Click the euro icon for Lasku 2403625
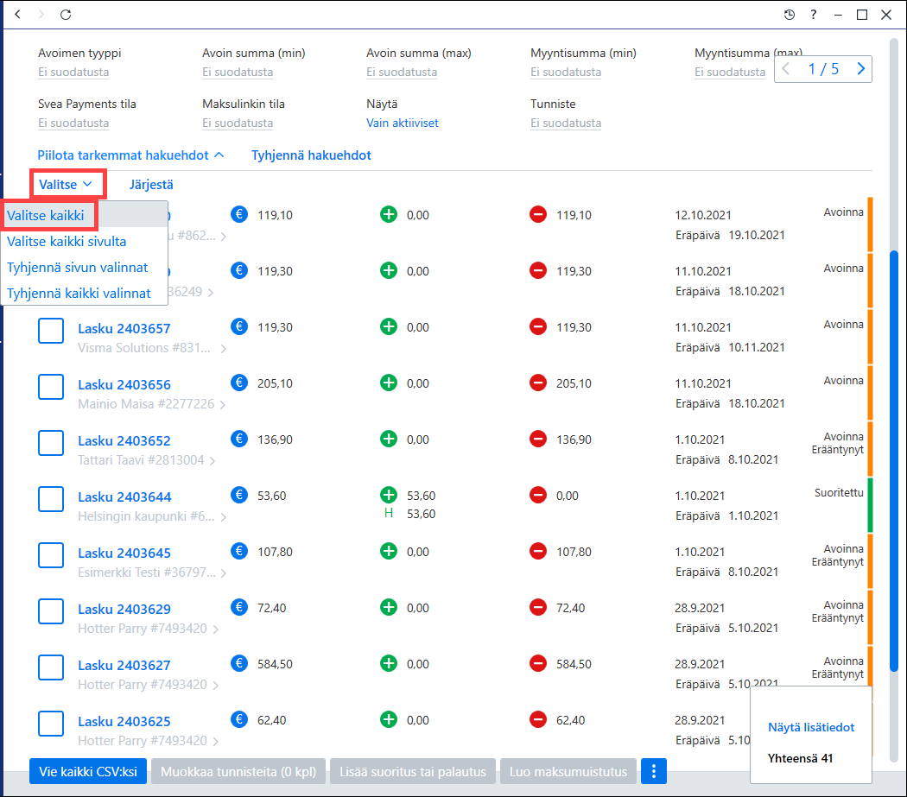Image resolution: width=907 pixels, height=797 pixels. click(x=239, y=719)
